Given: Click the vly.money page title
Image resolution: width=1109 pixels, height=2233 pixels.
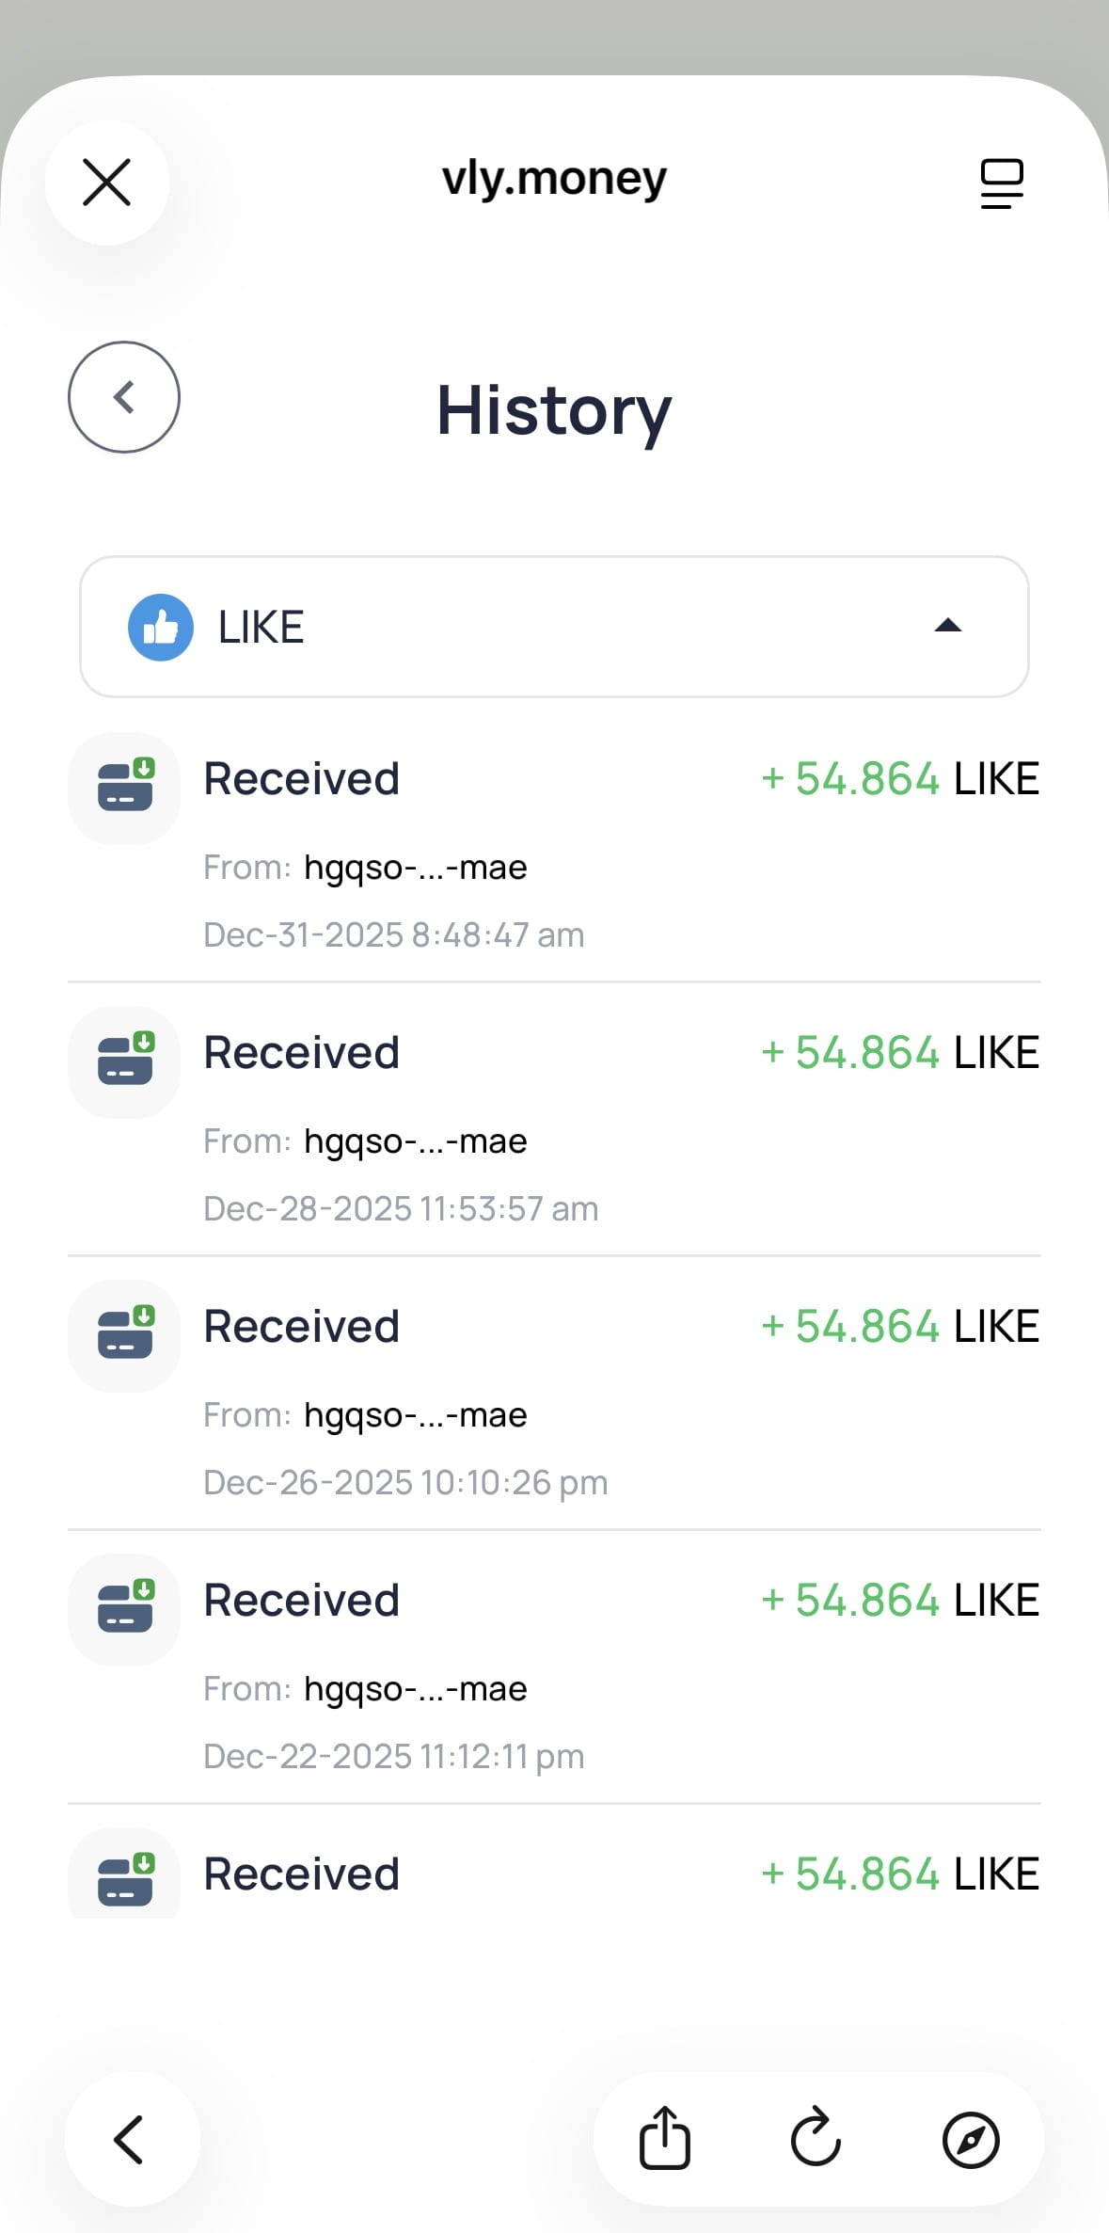Looking at the screenshot, I should (x=554, y=179).
